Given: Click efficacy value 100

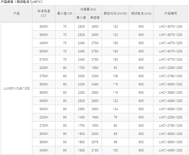Looking at the screenshot, I should (x=115, y=150).
